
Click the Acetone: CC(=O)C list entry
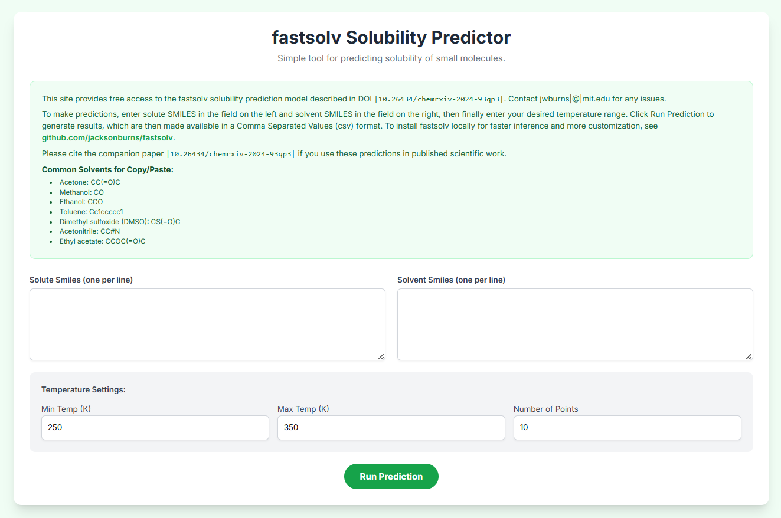pyautogui.click(x=90, y=182)
